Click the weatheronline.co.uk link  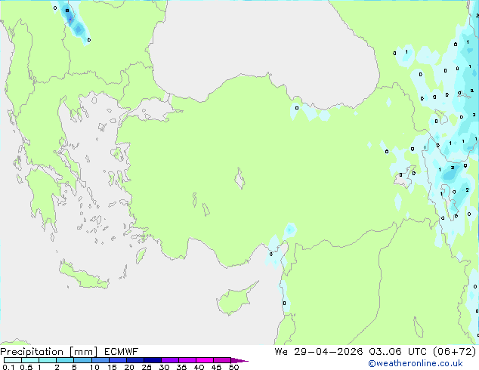[x=416, y=363]
